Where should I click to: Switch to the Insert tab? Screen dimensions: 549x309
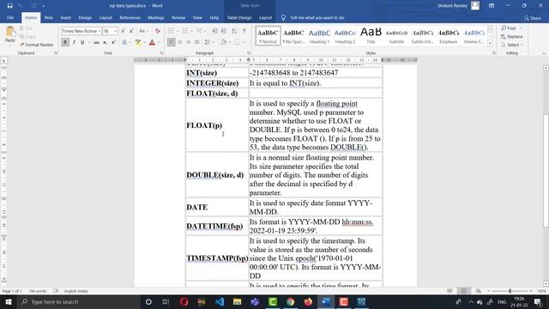pos(65,17)
